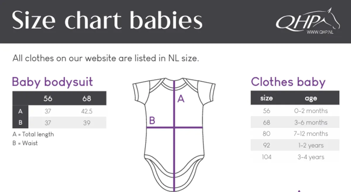The width and height of the screenshot is (351, 192).
Task: Click the "age" column header
Action: [311, 98]
